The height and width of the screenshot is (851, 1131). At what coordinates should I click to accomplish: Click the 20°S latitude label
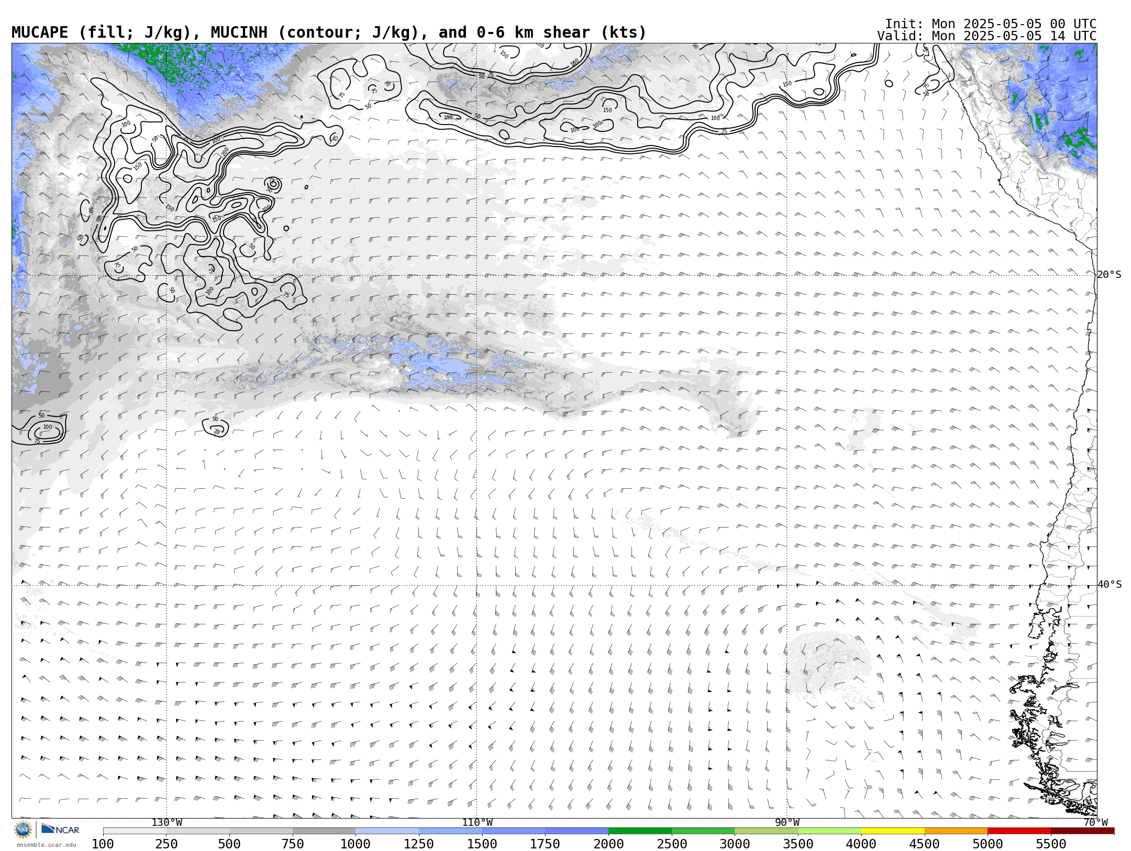[1110, 275]
